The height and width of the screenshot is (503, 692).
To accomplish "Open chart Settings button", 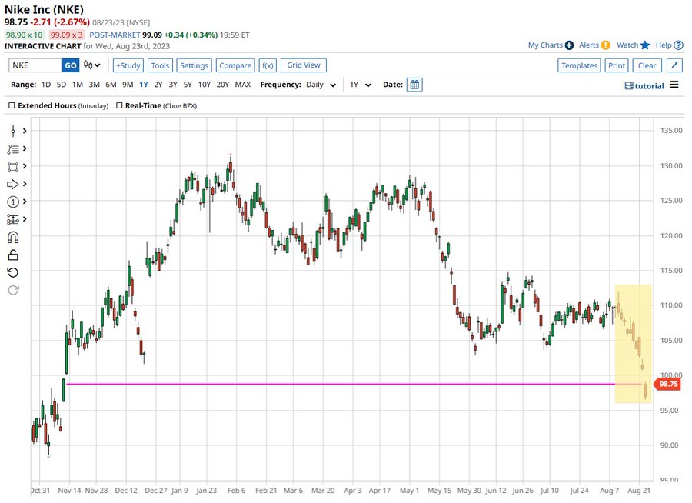I will (195, 65).
